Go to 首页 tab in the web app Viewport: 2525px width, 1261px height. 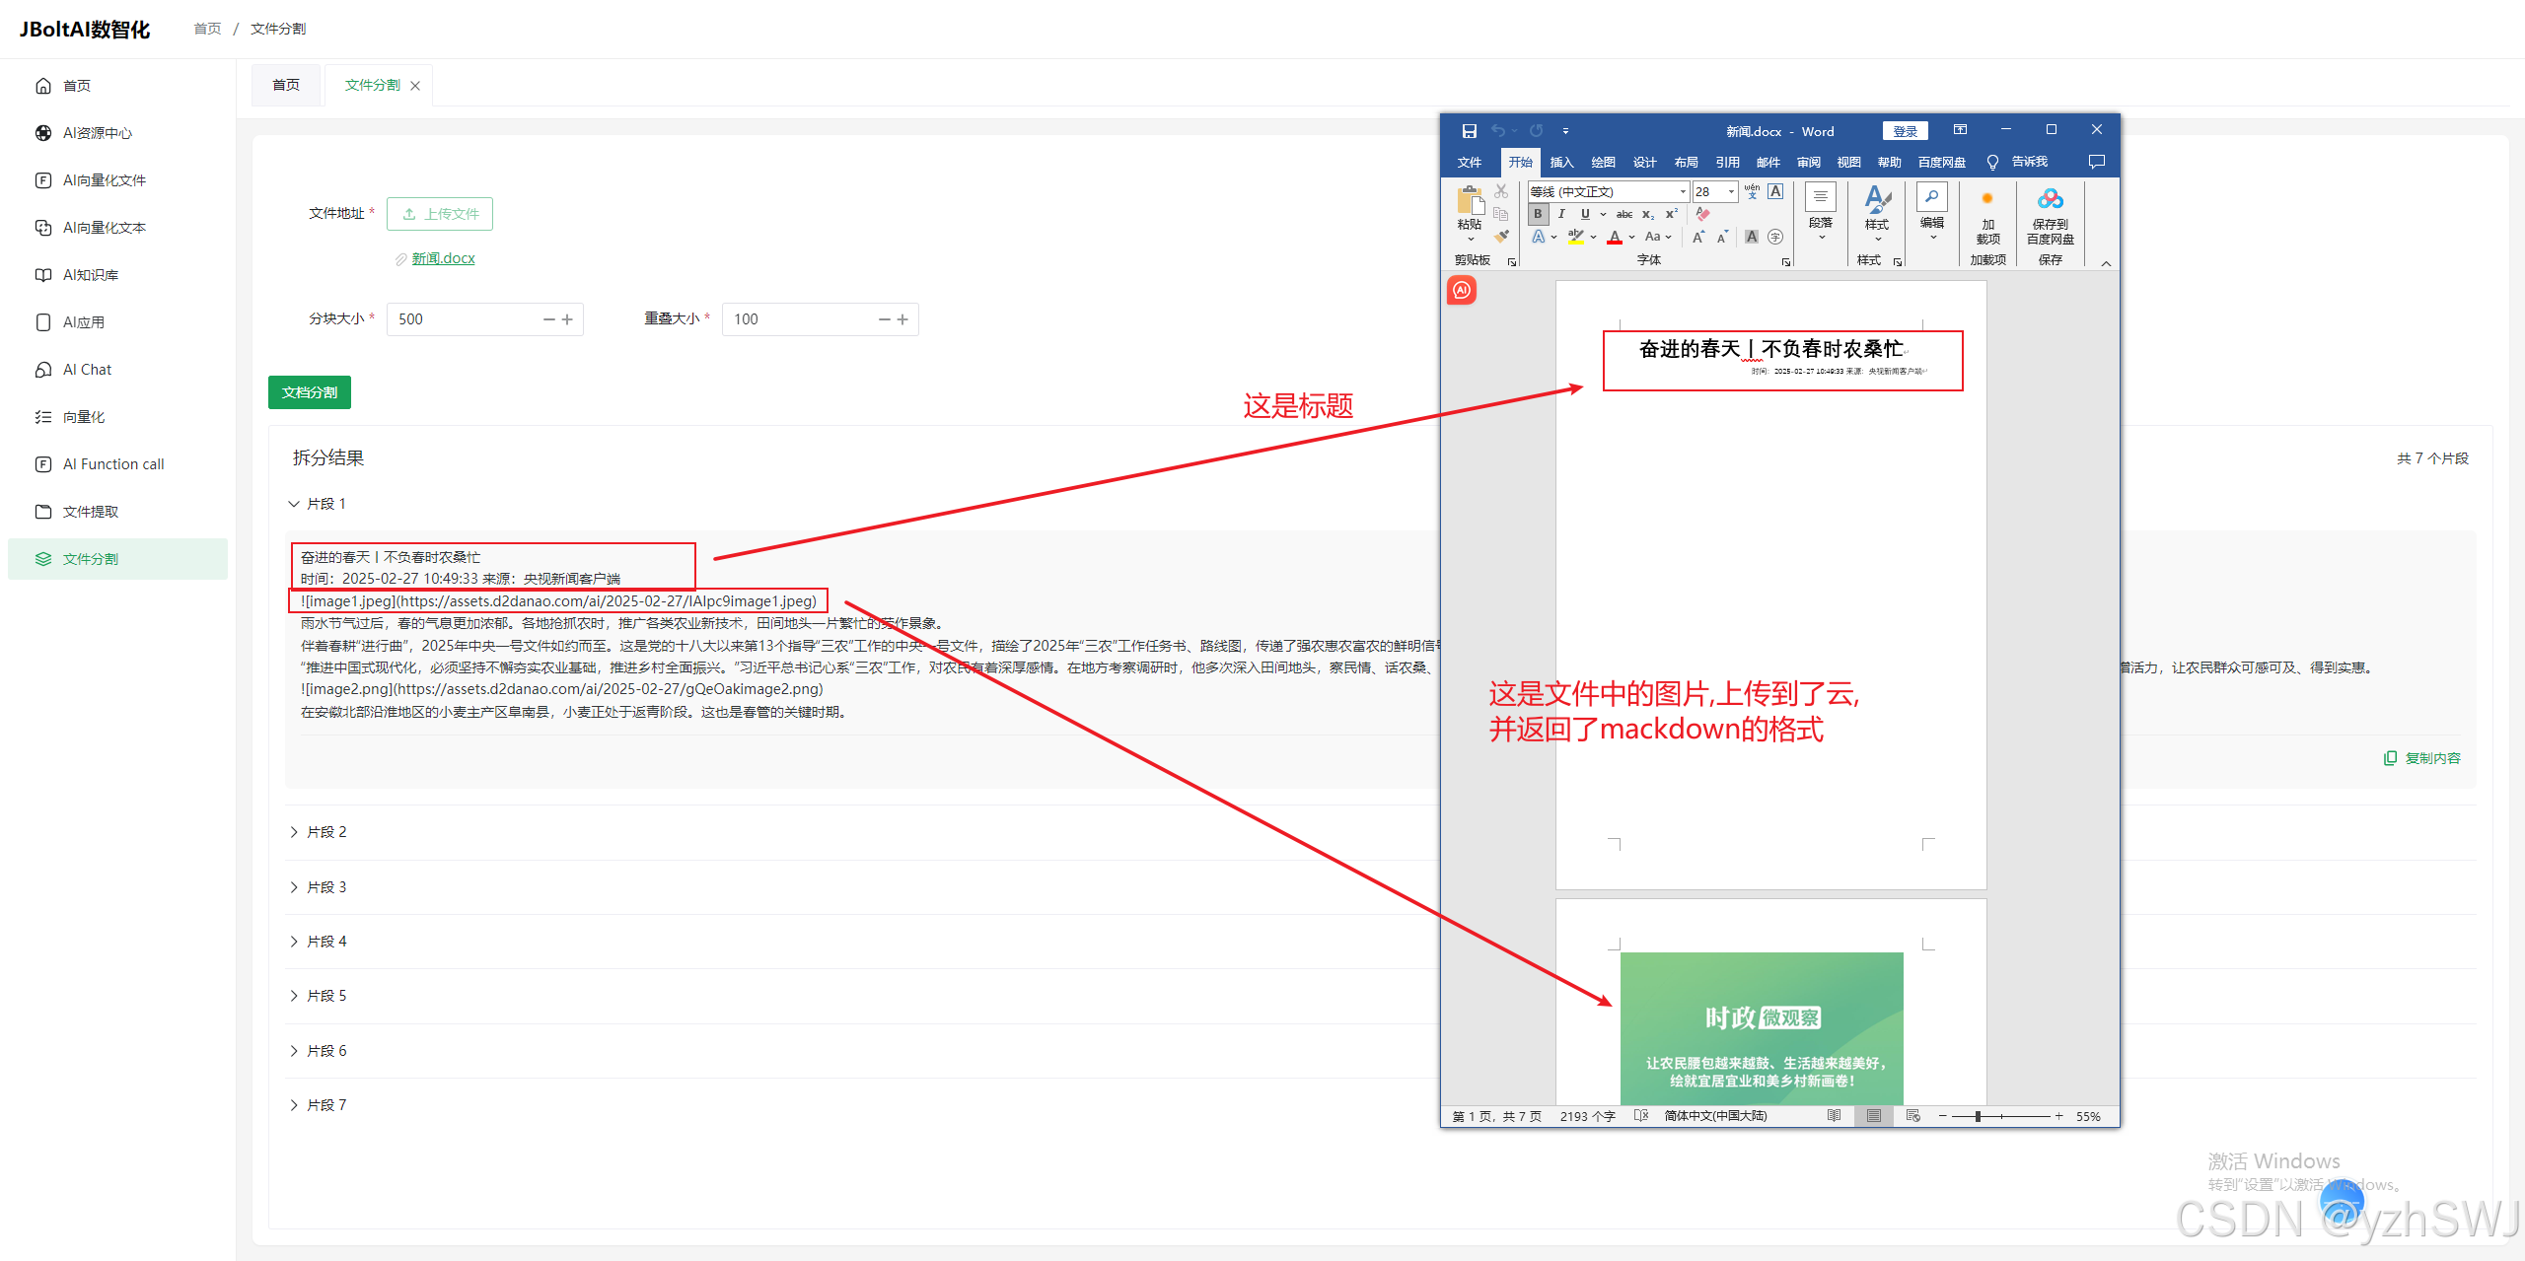coord(286,85)
